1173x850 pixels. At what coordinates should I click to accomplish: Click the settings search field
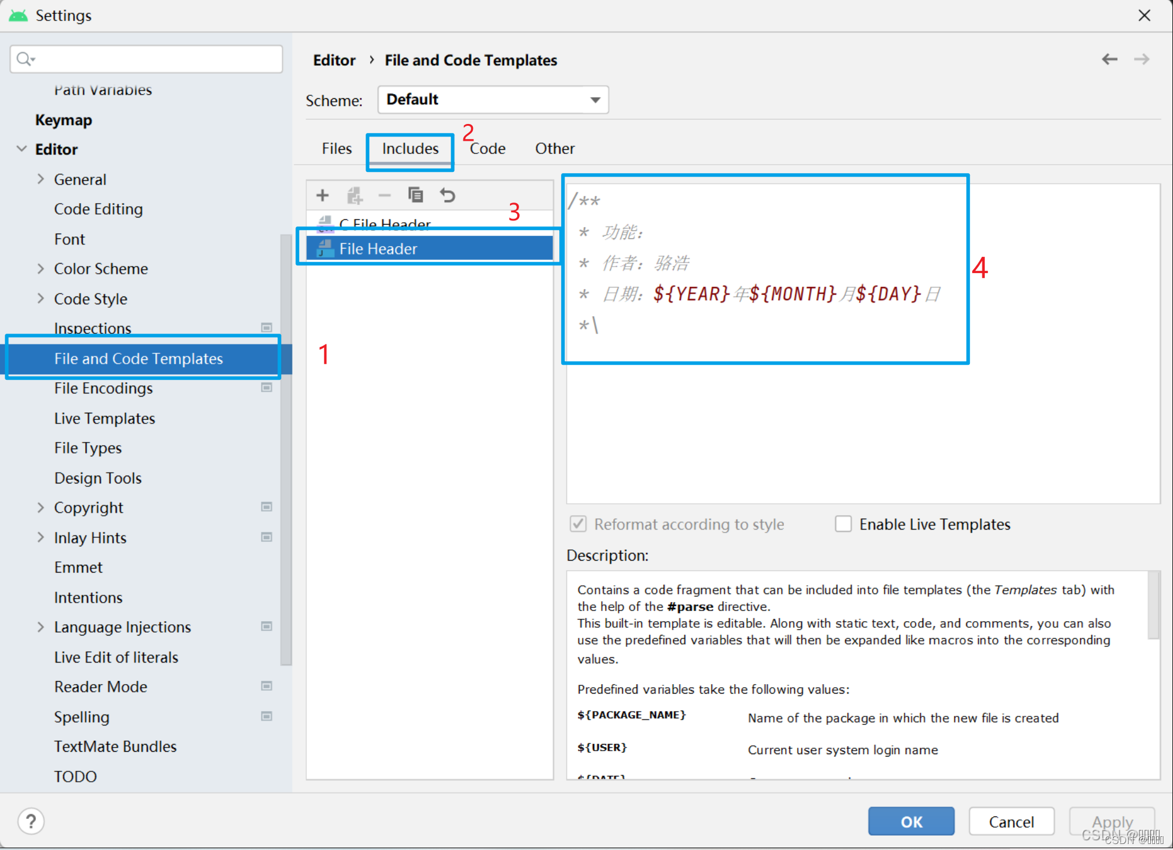click(x=146, y=59)
